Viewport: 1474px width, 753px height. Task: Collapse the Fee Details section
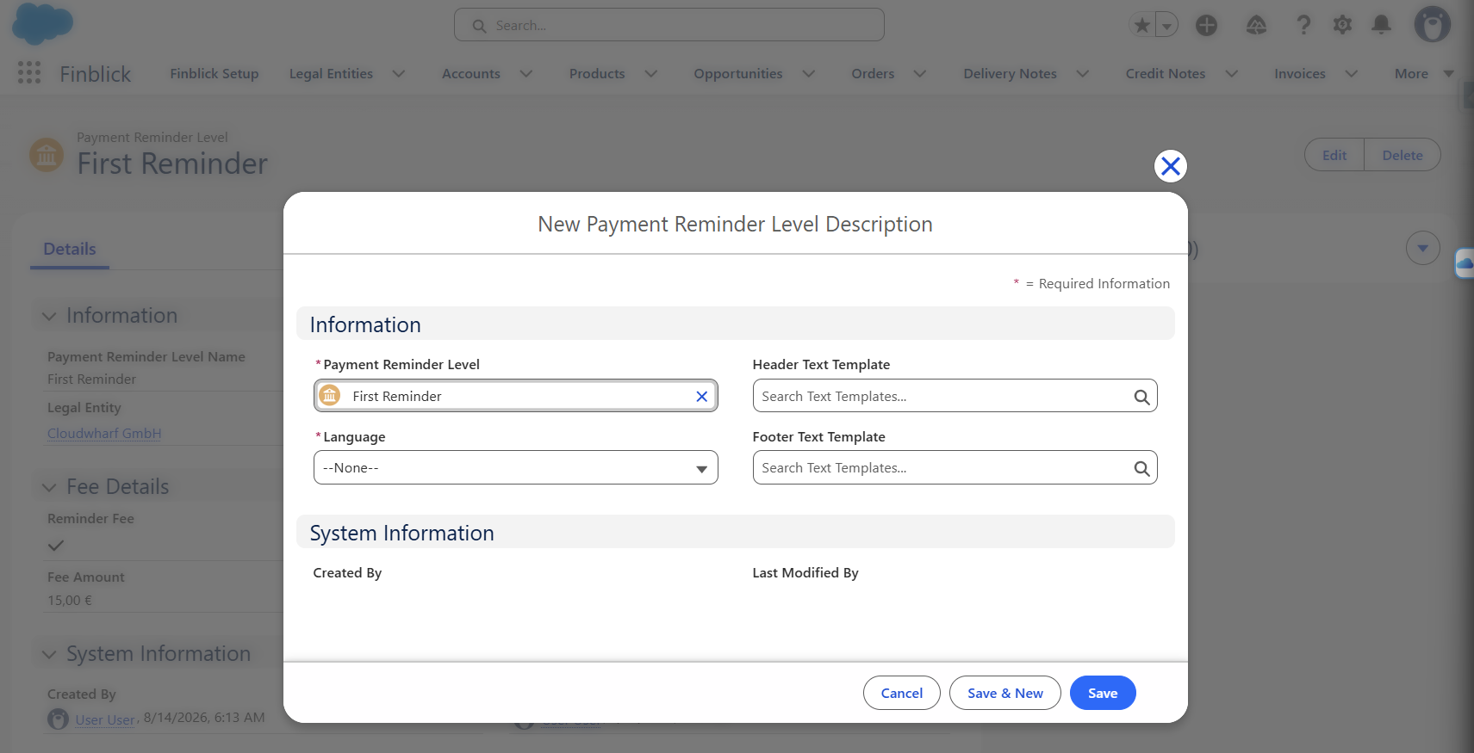(x=49, y=487)
